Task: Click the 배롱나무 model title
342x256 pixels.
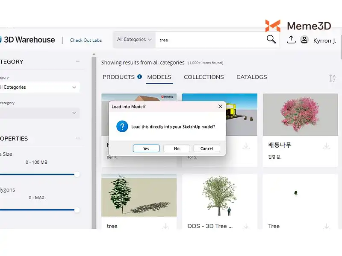Action: click(x=280, y=145)
